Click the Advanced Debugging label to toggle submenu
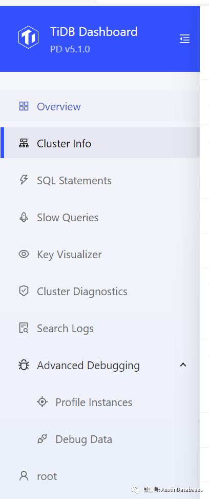Image resolution: width=209 pixels, height=499 pixels. 88,366
